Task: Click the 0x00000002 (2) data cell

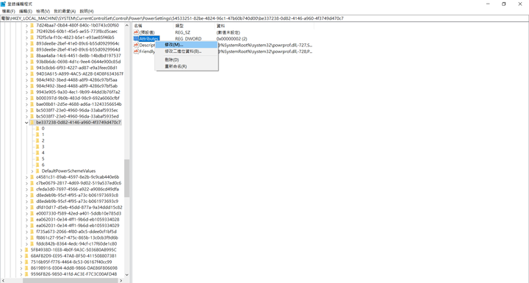Action: pyautogui.click(x=231, y=39)
